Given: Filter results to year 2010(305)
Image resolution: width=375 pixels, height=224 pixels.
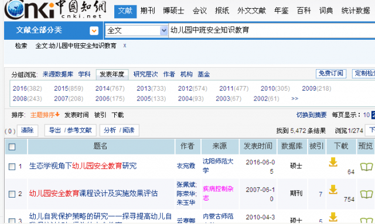Looking at the screenshot, I should [x=275, y=88].
